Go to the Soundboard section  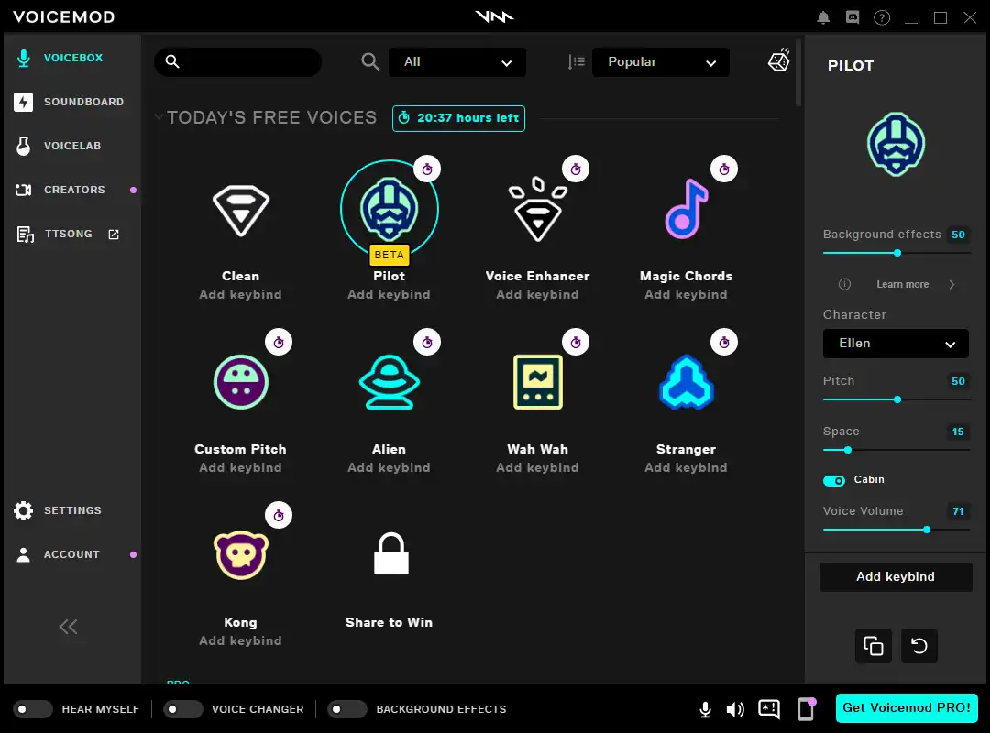click(x=71, y=102)
